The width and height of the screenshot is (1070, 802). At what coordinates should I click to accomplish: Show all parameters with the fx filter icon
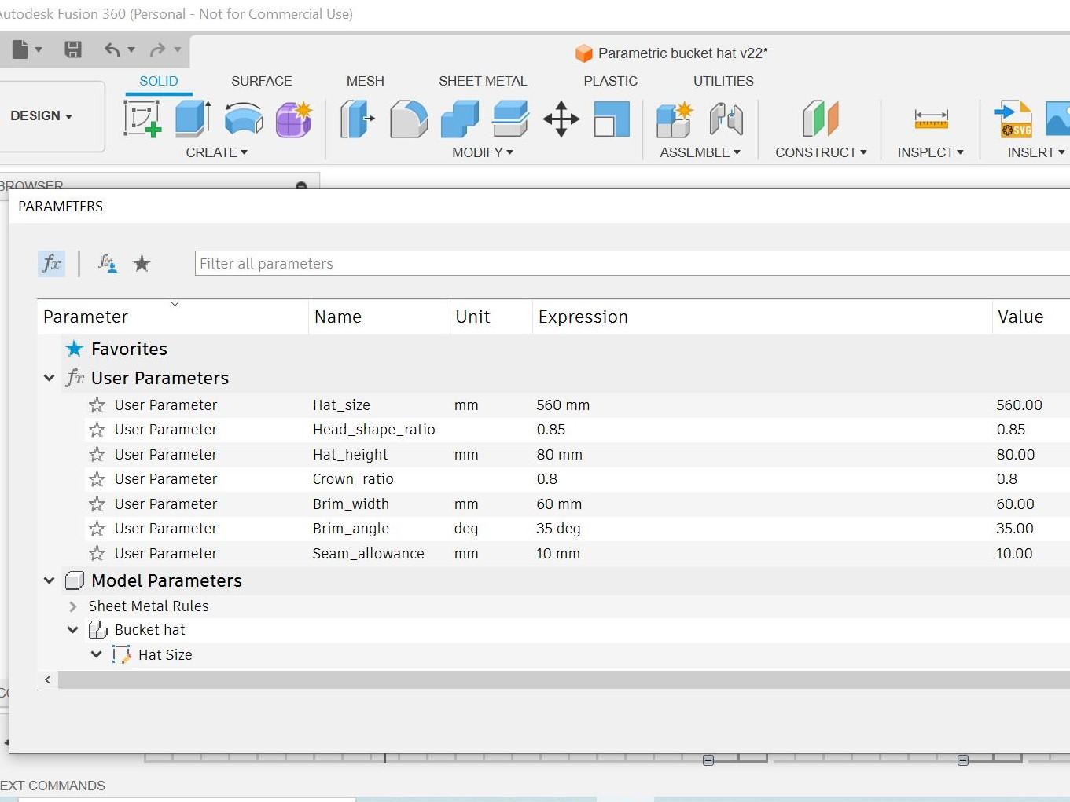point(51,263)
